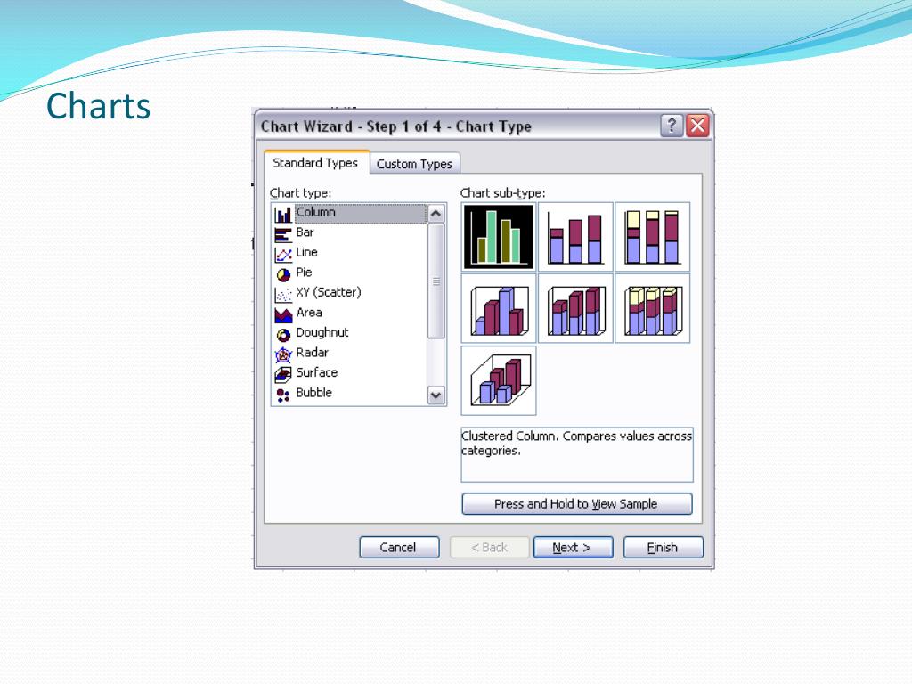
Task: Choose the 3-D Clustered Column sub-type
Action: [x=499, y=308]
